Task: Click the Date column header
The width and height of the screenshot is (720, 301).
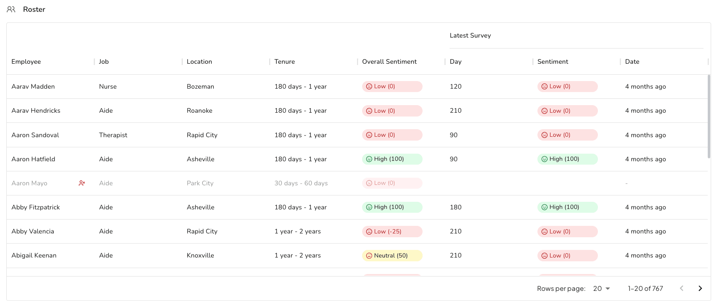Action: 632,62
